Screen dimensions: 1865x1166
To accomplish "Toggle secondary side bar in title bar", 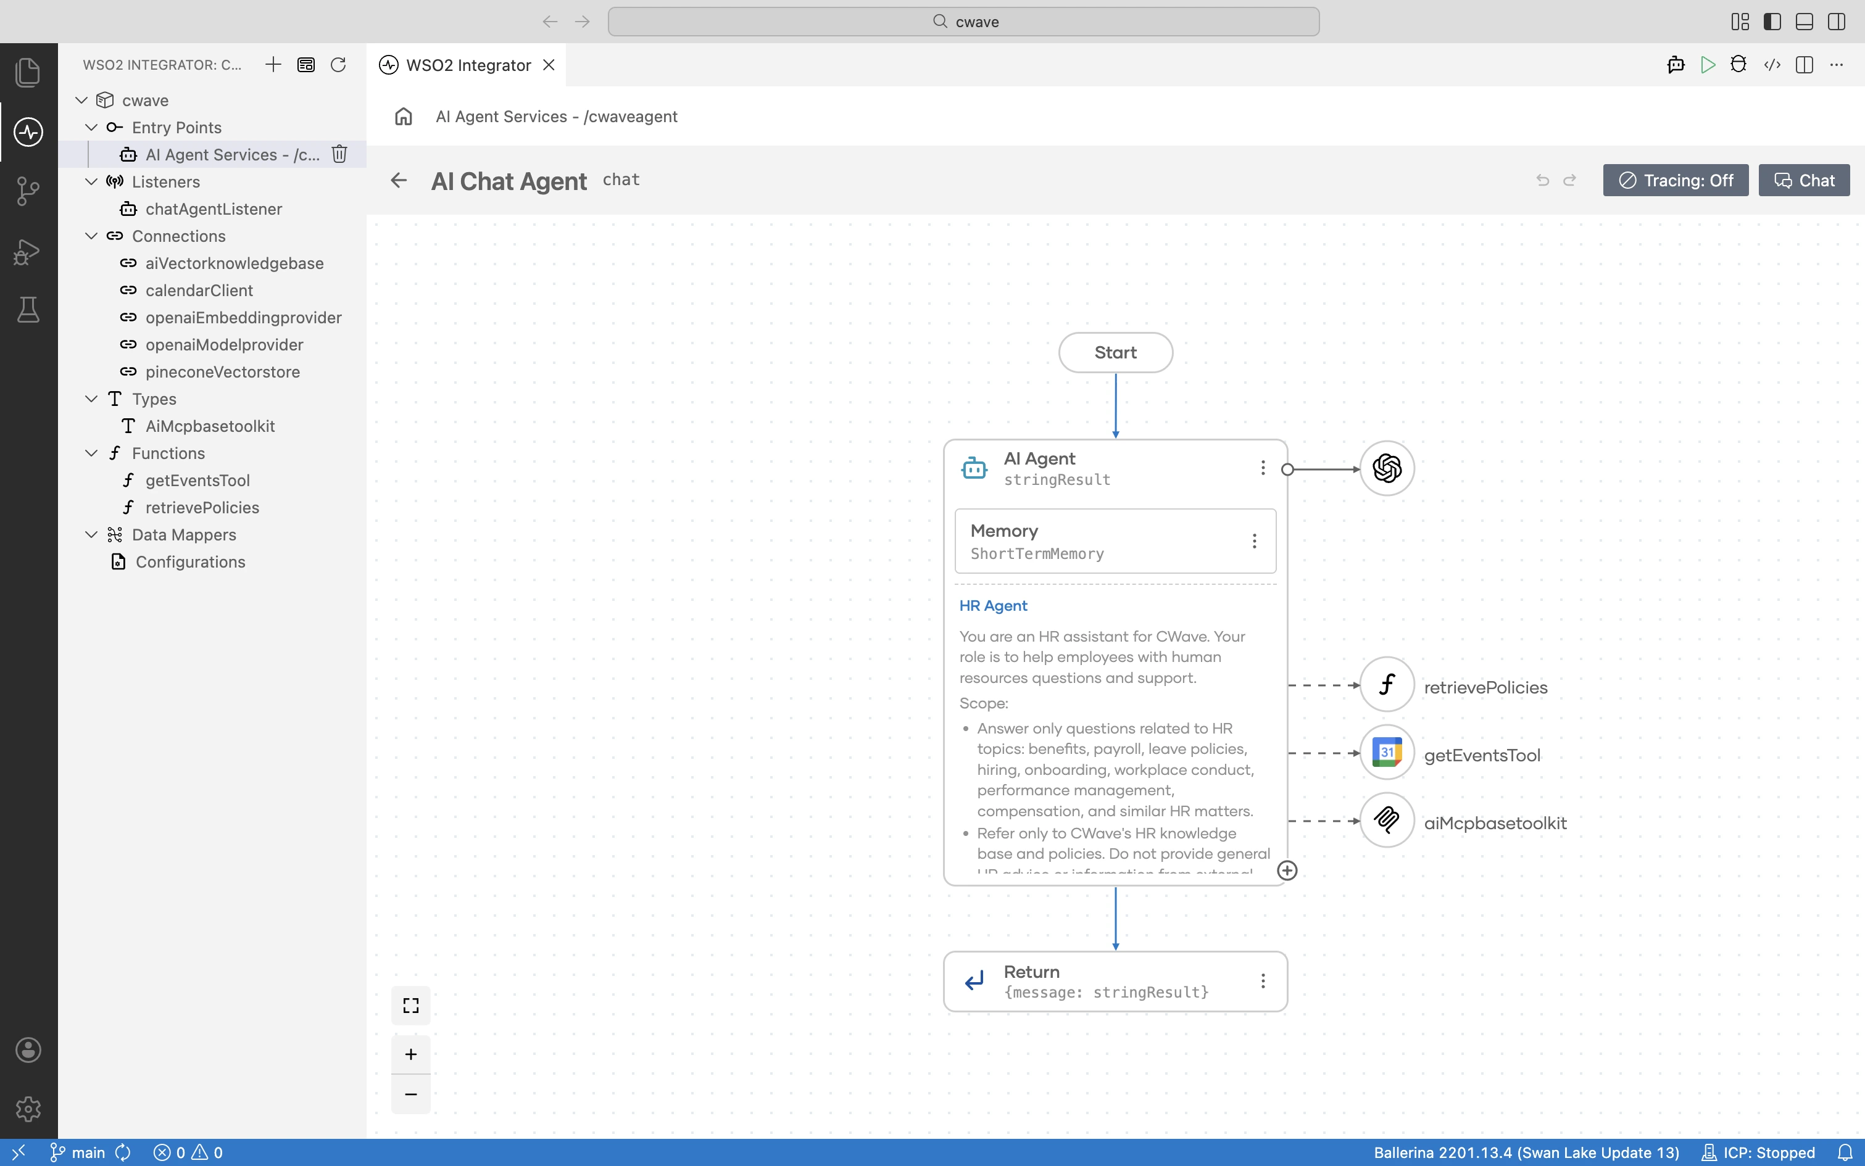I will pos(1837,22).
